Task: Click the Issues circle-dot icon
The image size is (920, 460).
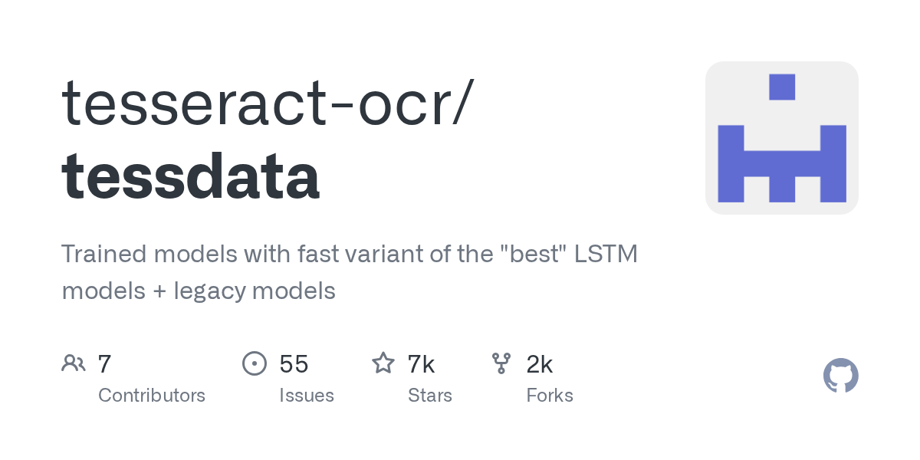Action: 254,363
